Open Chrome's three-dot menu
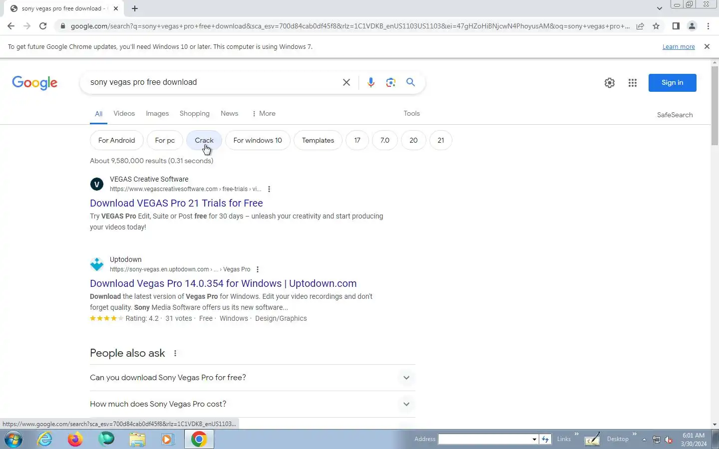This screenshot has height=449, width=719. point(708,26)
